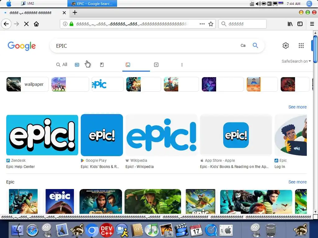Open the Apple menu
Screen dimensions: 318x238
pos(9,3)
